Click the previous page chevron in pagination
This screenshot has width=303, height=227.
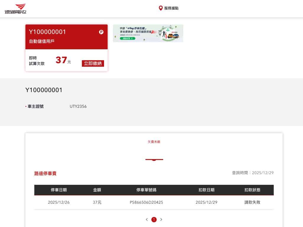(x=147, y=220)
